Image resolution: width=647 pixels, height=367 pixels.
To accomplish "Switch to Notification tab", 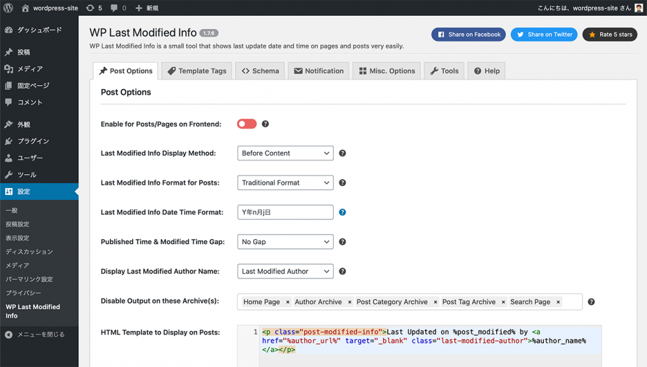I will pyautogui.click(x=318, y=71).
